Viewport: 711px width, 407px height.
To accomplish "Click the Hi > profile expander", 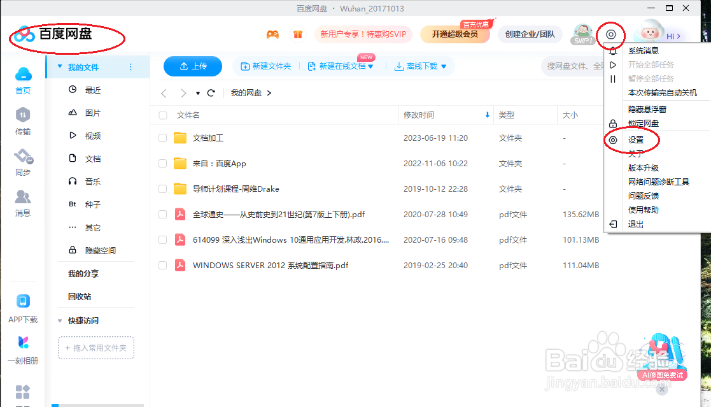I will (x=673, y=36).
